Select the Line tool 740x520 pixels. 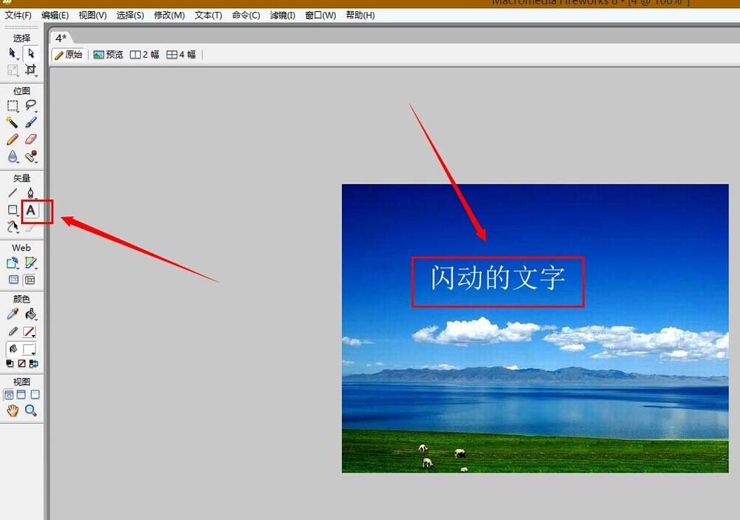13,192
